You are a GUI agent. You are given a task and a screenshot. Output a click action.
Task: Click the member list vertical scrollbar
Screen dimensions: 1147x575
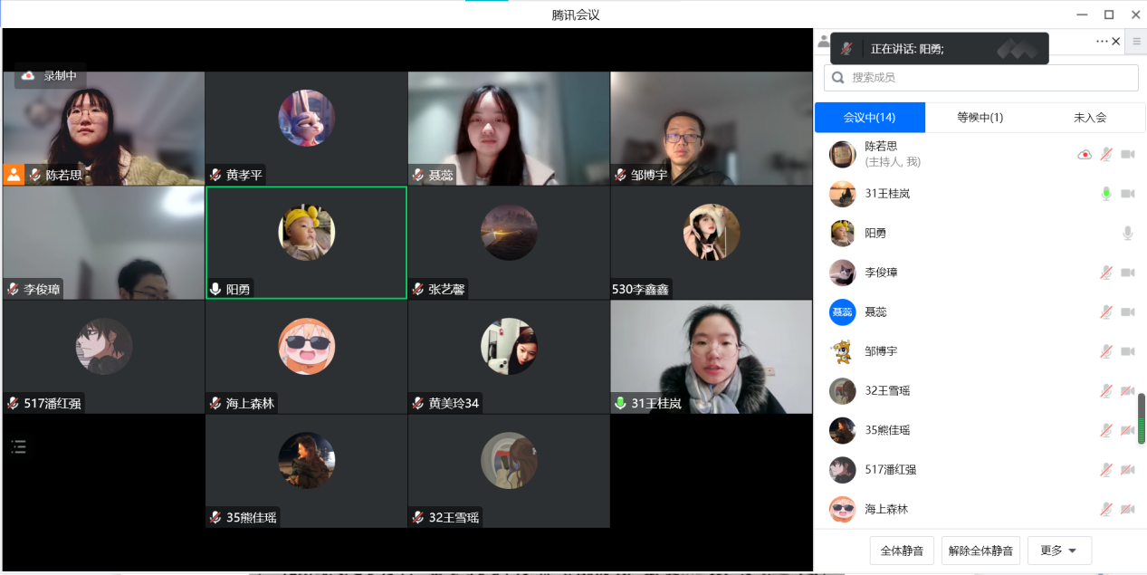[1141, 418]
